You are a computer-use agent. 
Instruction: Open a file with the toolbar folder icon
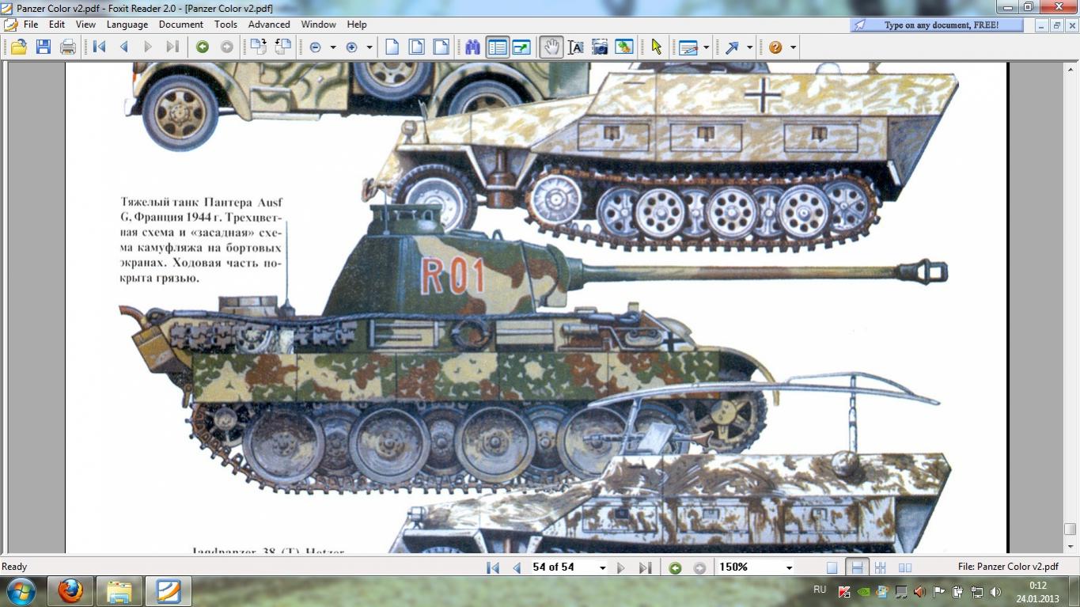pos(19,47)
